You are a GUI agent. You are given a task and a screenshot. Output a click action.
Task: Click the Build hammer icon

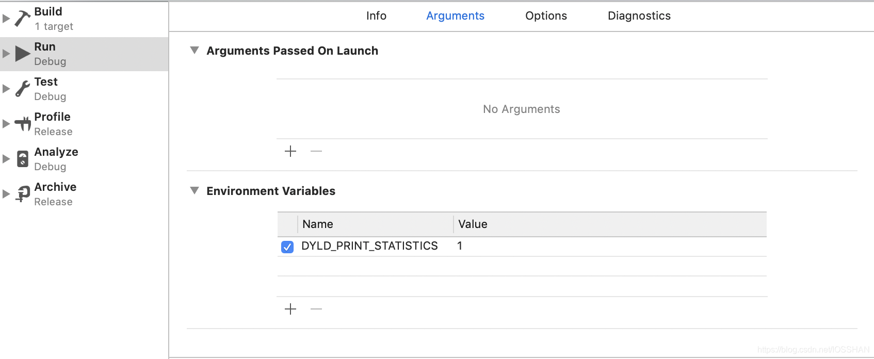pos(22,19)
